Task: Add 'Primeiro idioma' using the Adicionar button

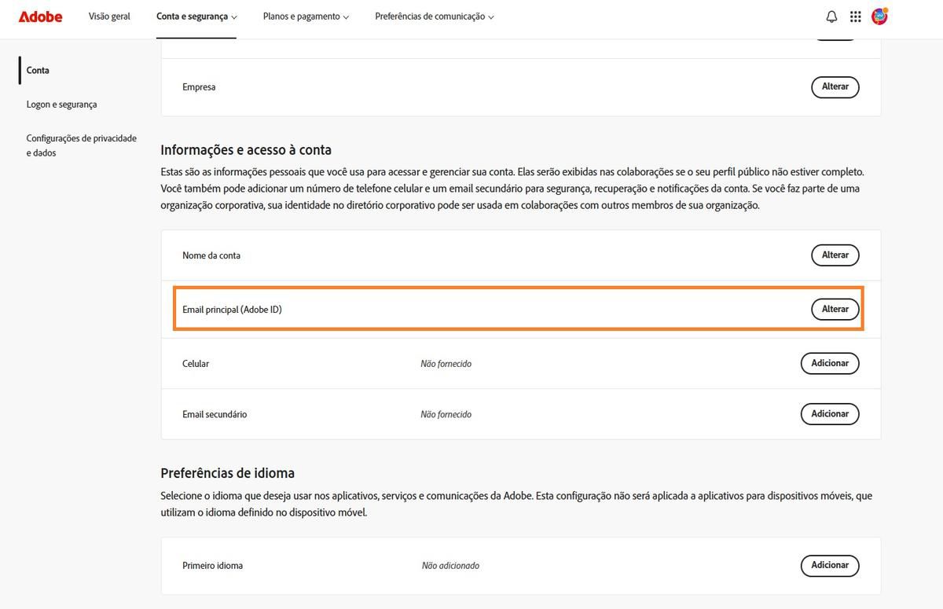Action: [830, 565]
